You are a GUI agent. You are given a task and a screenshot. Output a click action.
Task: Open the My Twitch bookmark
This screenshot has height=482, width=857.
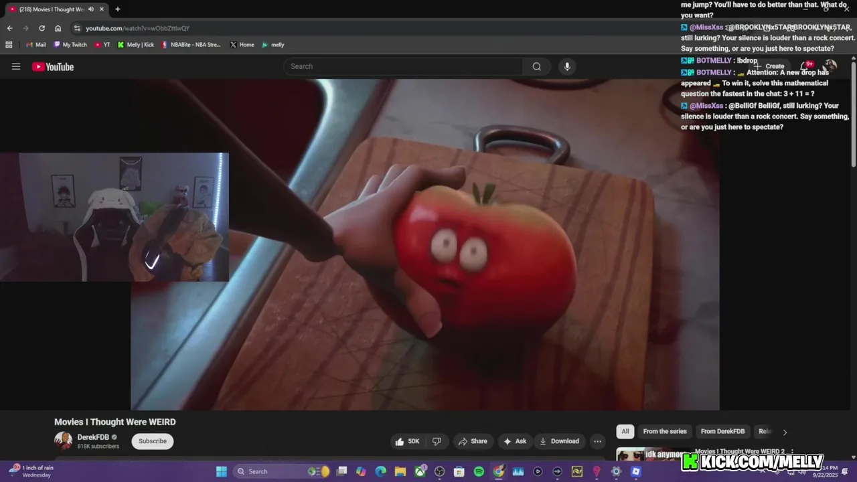(x=70, y=45)
